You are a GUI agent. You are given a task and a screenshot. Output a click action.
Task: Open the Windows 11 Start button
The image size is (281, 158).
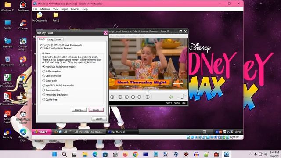(54, 154)
